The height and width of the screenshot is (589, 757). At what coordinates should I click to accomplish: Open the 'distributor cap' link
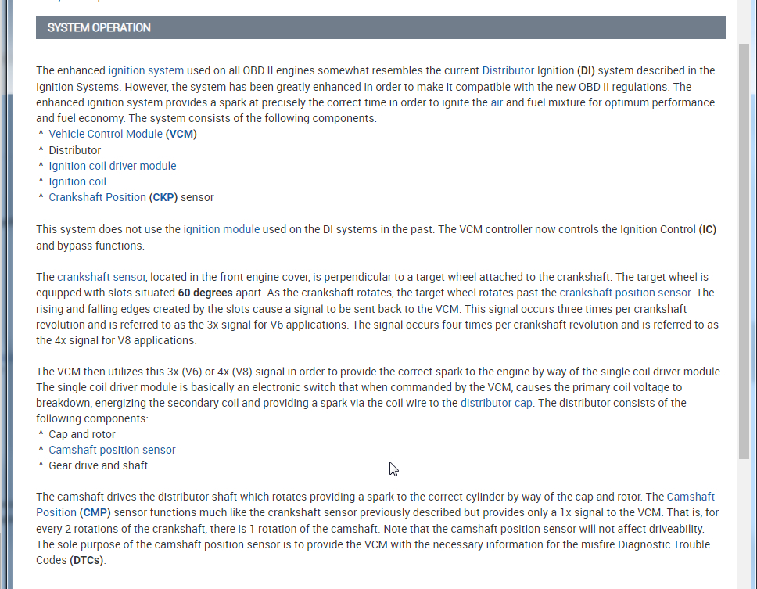pyautogui.click(x=497, y=403)
